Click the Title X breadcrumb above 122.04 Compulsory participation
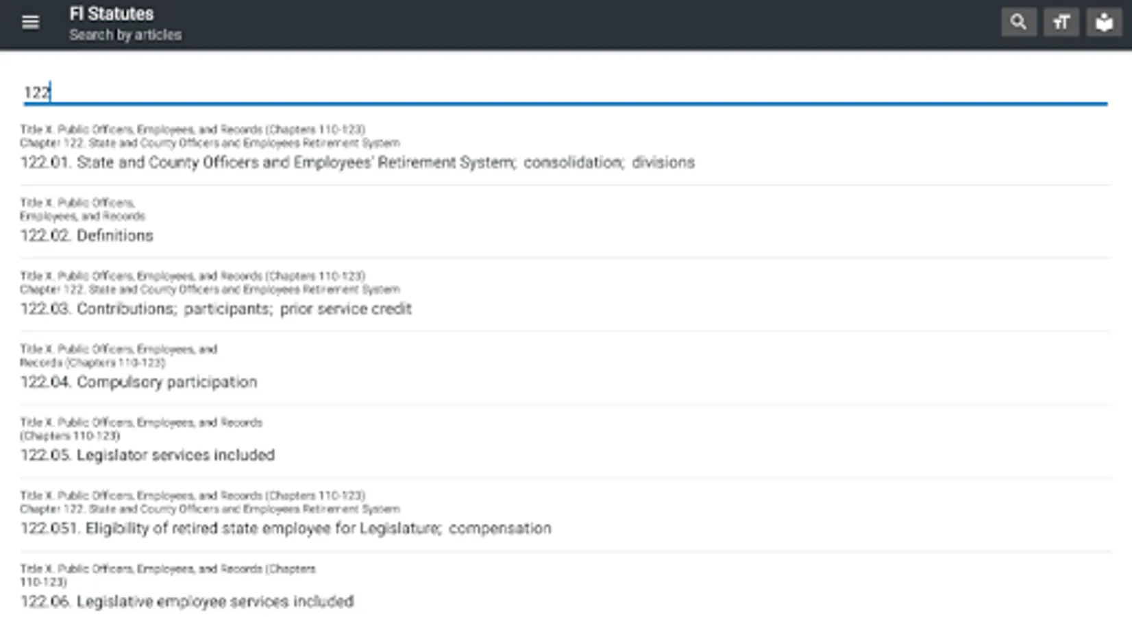Screen dimensions: 1132x617 (118, 355)
